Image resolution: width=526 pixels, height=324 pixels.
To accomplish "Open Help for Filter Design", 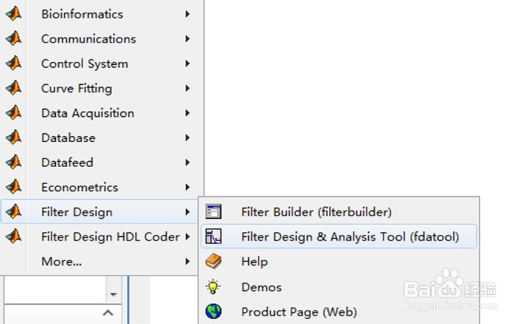I will coord(339,262).
